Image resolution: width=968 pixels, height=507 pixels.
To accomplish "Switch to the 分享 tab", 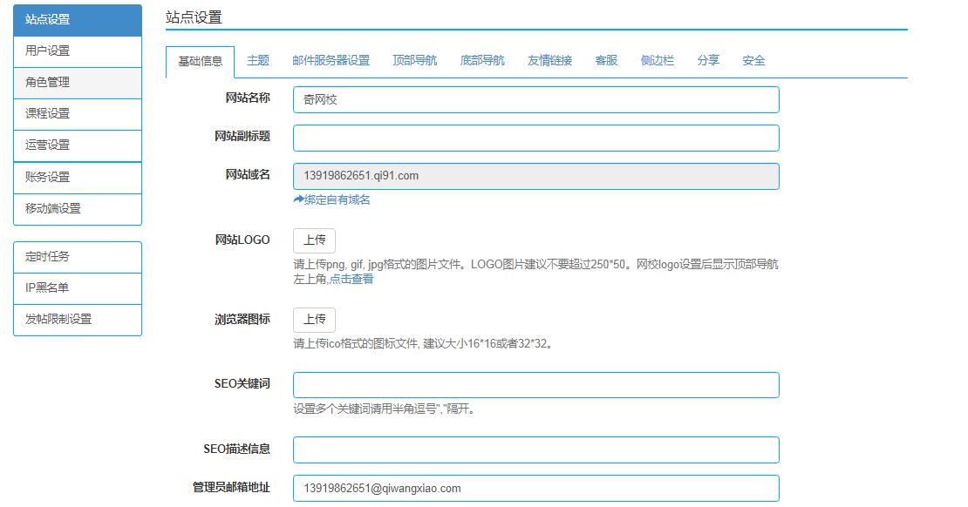I will pyautogui.click(x=708, y=60).
